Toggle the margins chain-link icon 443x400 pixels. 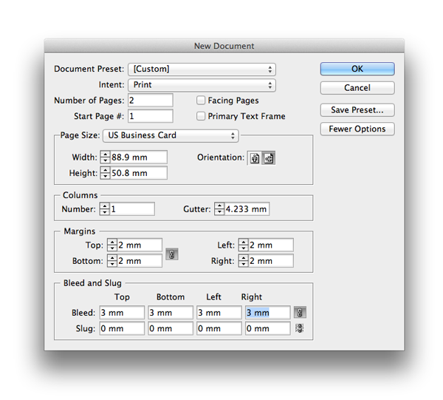pyautogui.click(x=172, y=254)
